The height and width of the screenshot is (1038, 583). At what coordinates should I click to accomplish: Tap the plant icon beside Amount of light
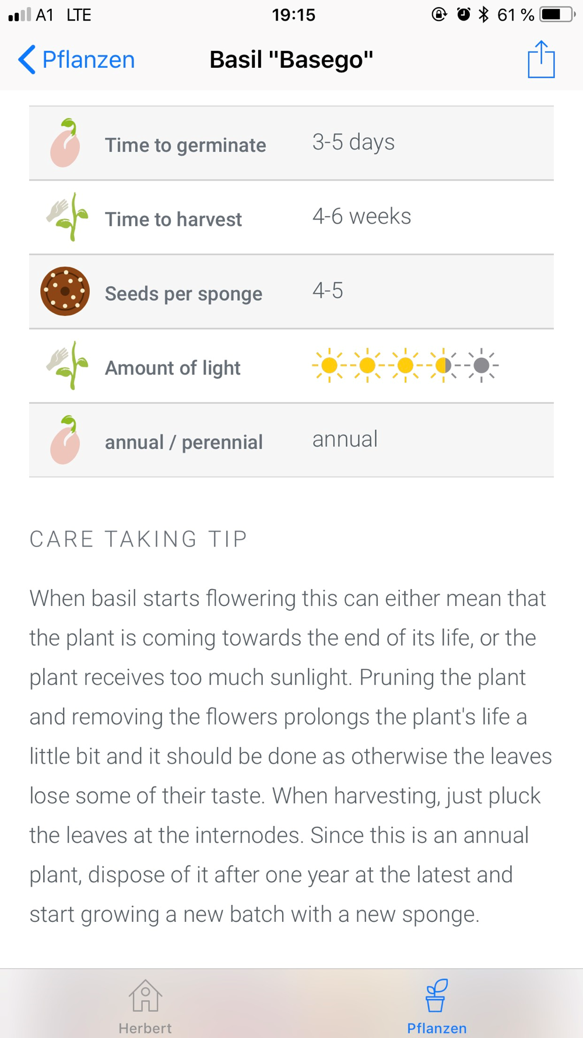67,365
